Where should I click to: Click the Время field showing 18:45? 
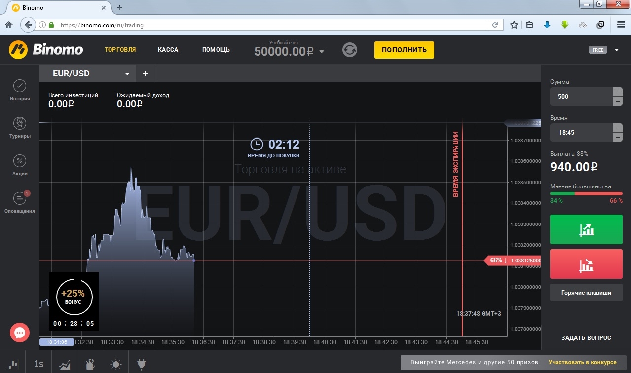[581, 133]
